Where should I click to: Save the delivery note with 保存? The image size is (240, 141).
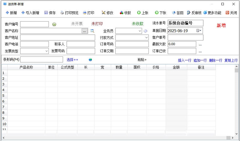tap(50, 13)
